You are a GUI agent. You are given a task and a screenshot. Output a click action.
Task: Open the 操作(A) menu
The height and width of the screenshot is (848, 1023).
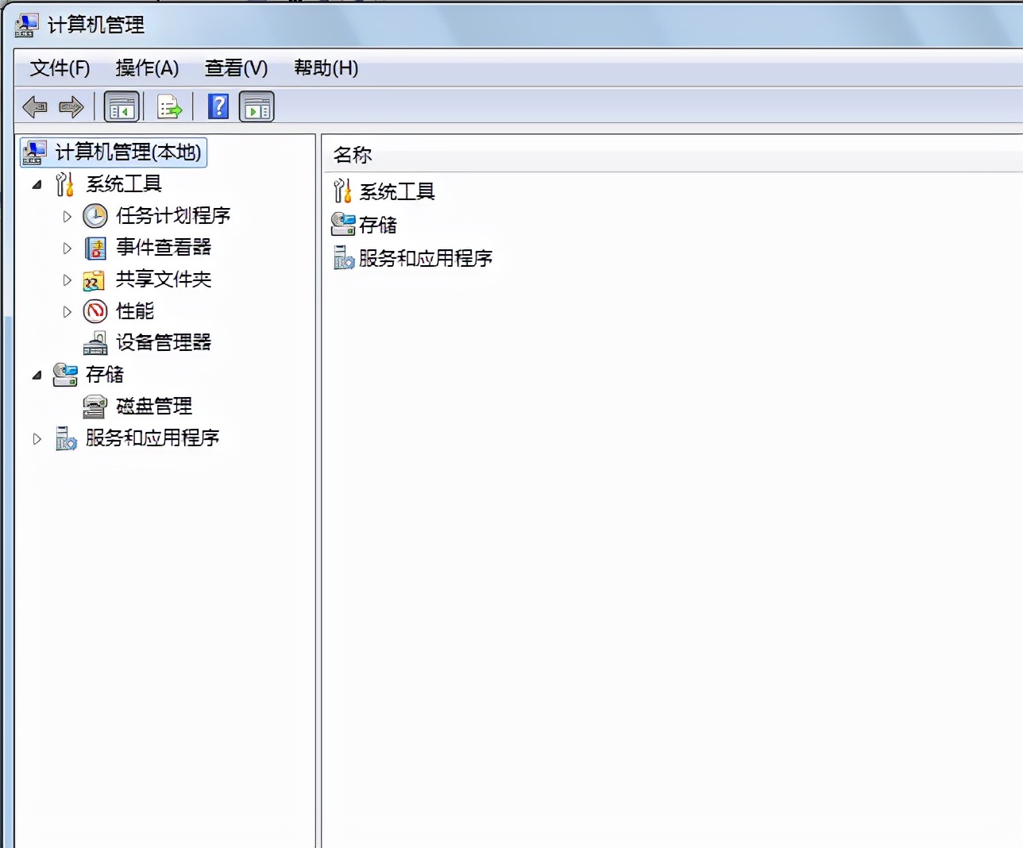pyautogui.click(x=148, y=69)
